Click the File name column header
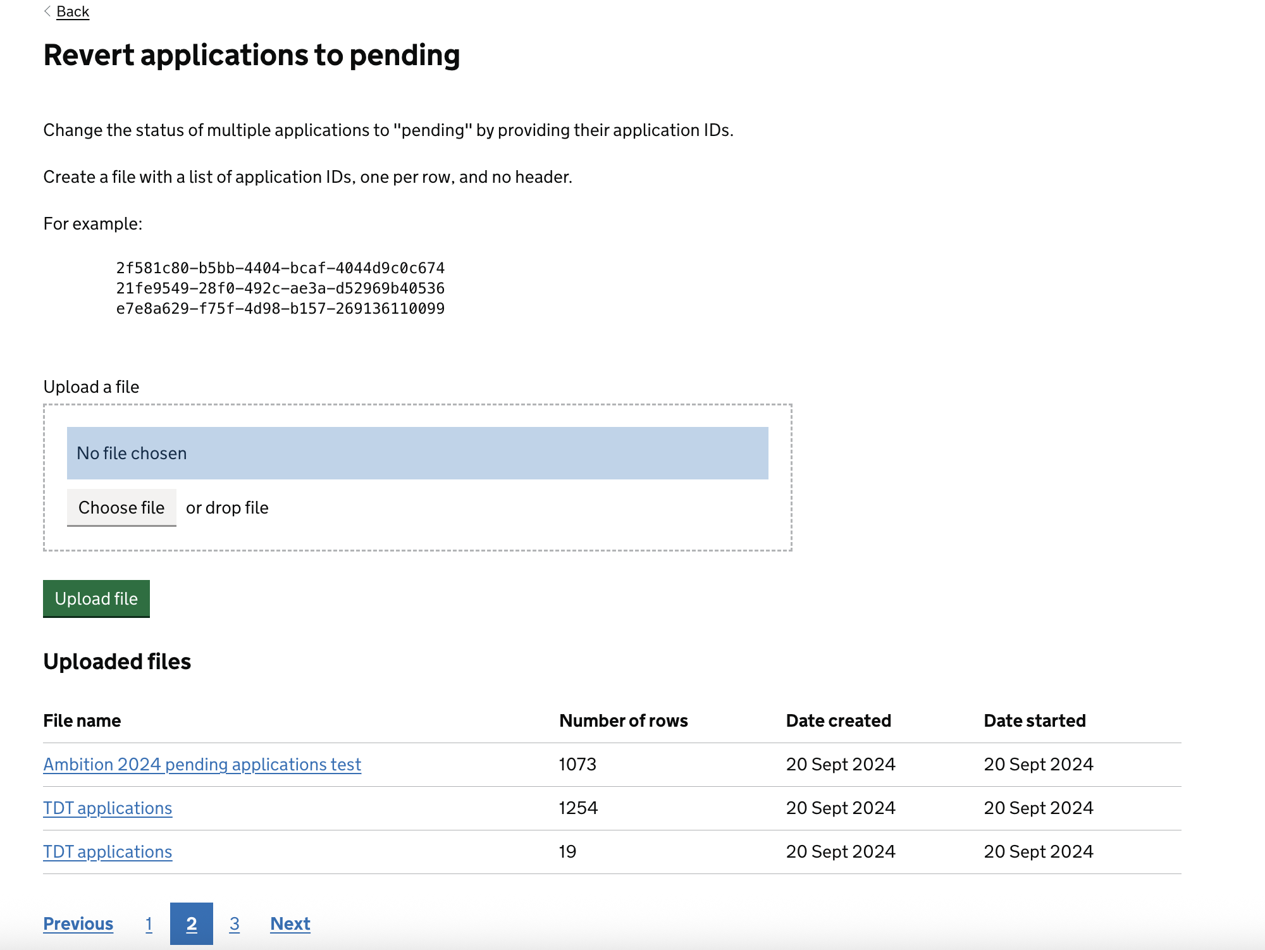1265x950 pixels. click(82, 720)
